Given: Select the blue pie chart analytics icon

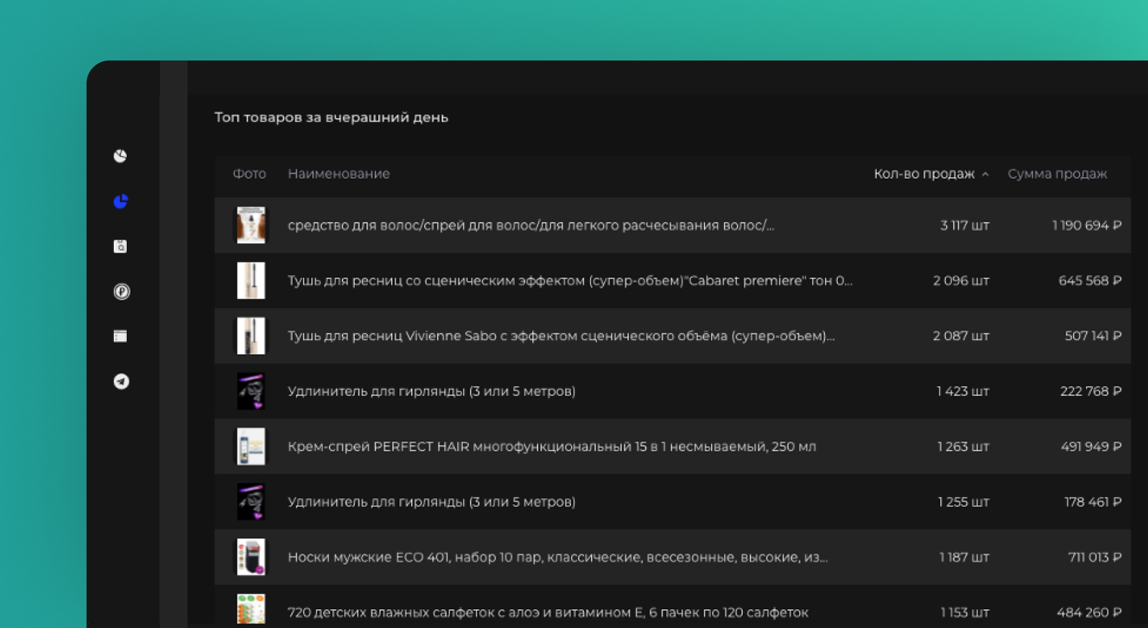Looking at the screenshot, I should click(120, 202).
